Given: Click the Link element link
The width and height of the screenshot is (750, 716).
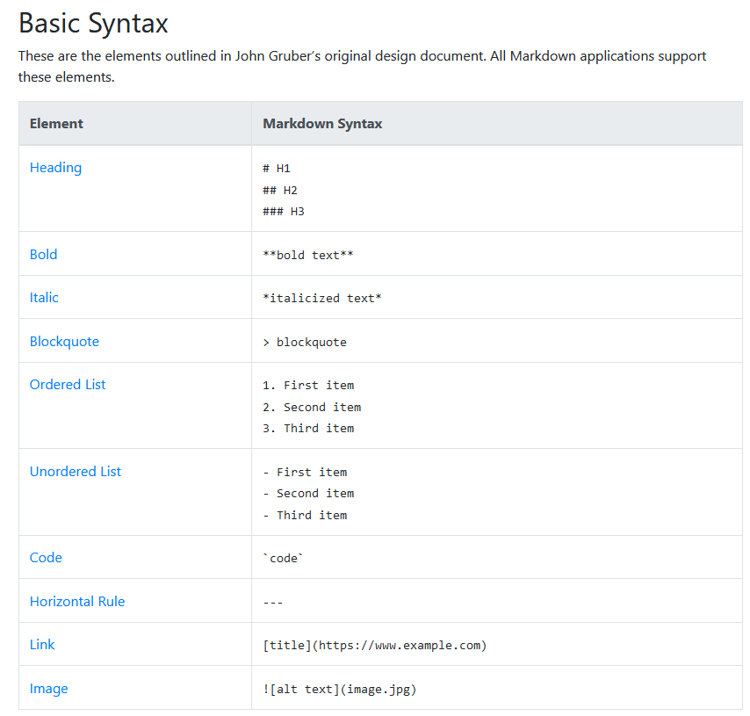Looking at the screenshot, I should click(x=42, y=645).
